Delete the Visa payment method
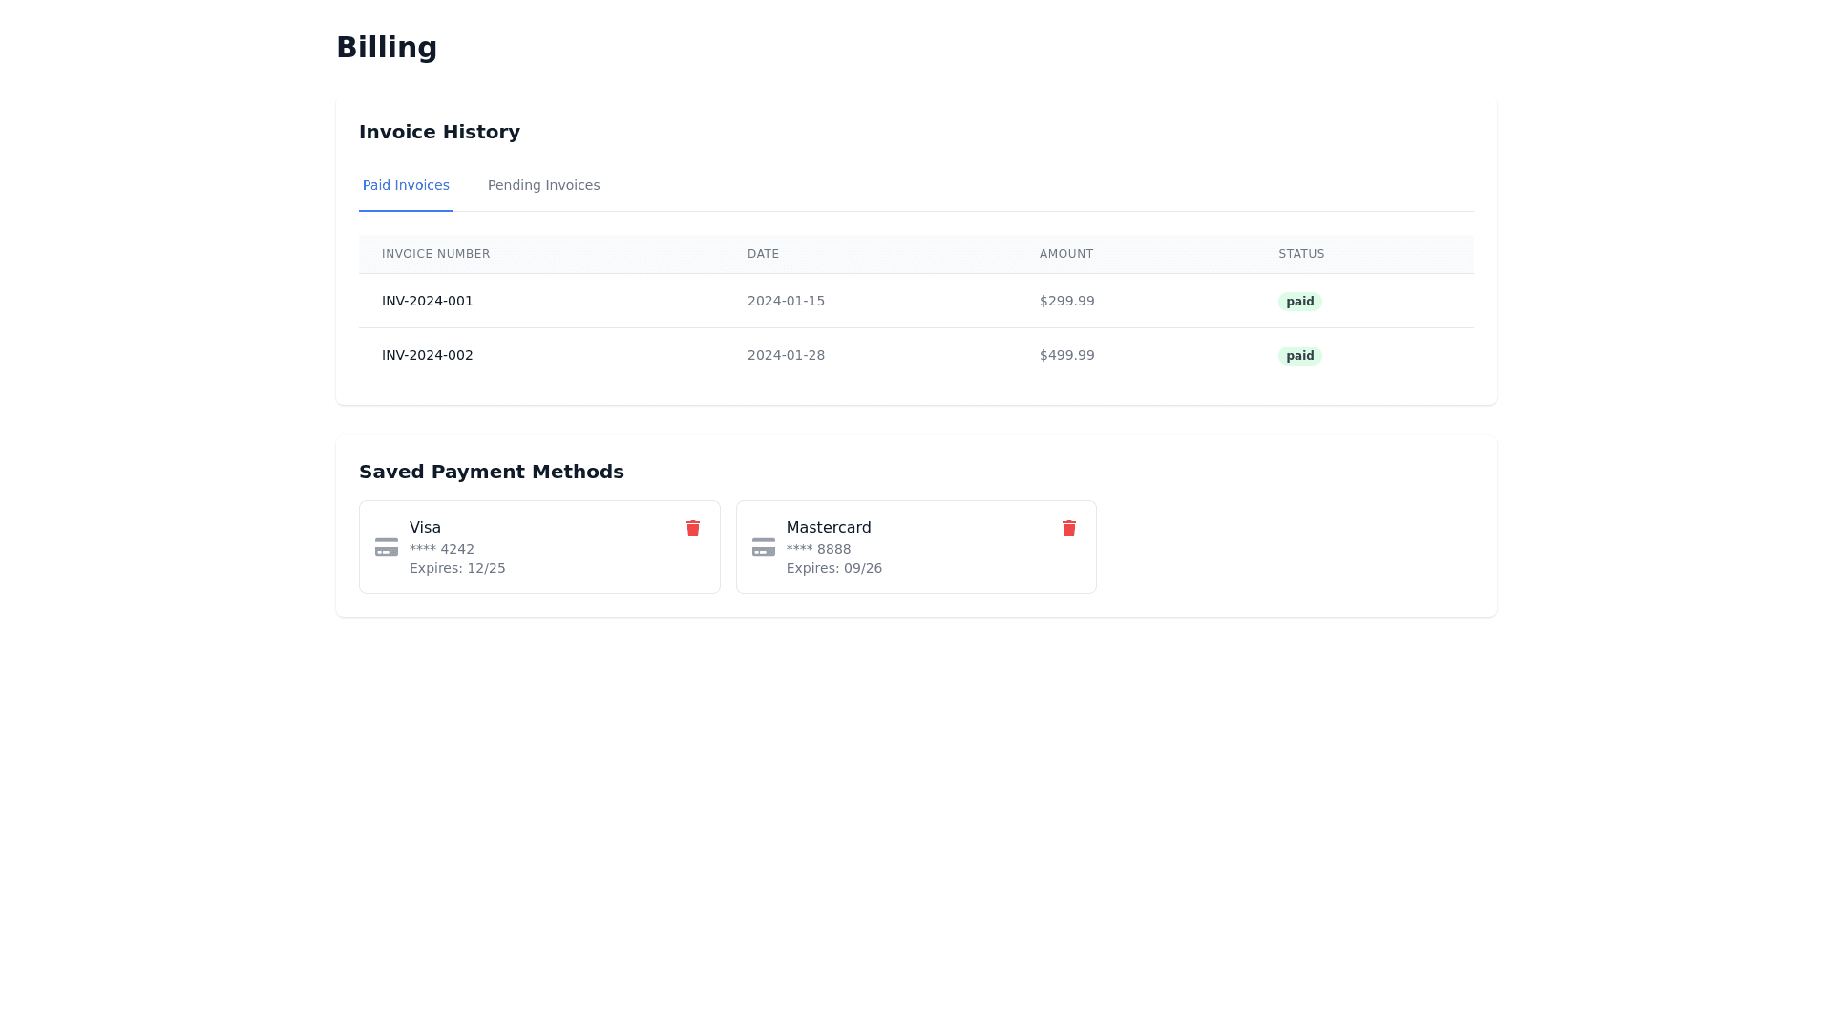1833x1031 pixels. pos(693,528)
